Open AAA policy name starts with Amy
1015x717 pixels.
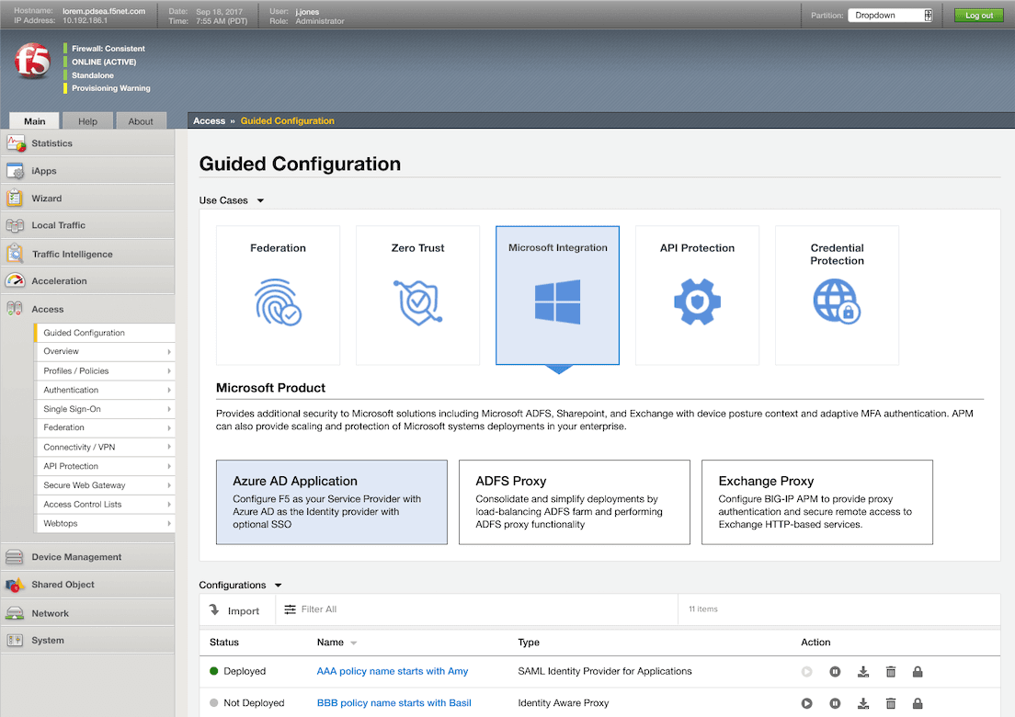click(x=392, y=671)
